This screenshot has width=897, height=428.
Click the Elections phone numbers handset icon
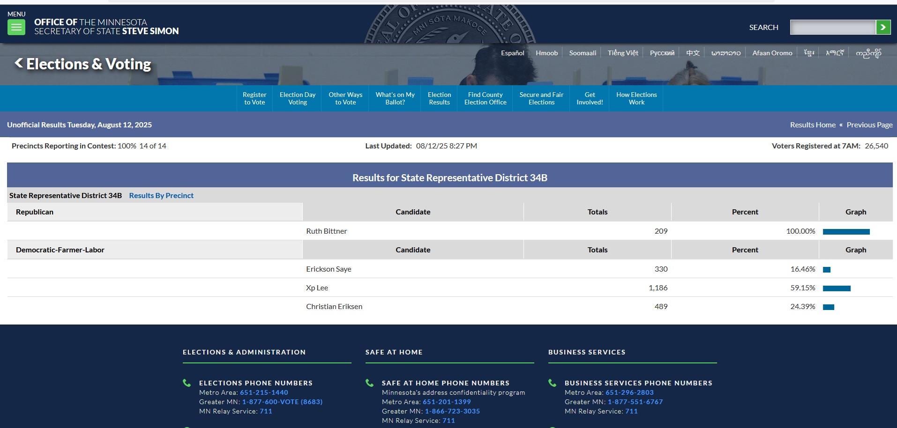click(187, 383)
